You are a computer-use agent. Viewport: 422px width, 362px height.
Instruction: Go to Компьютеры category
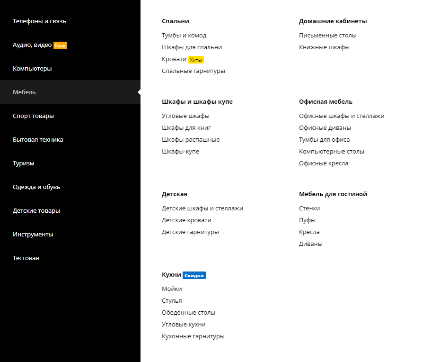tap(32, 69)
